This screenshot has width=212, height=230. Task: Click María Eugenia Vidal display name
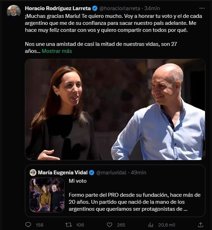click(x=63, y=173)
